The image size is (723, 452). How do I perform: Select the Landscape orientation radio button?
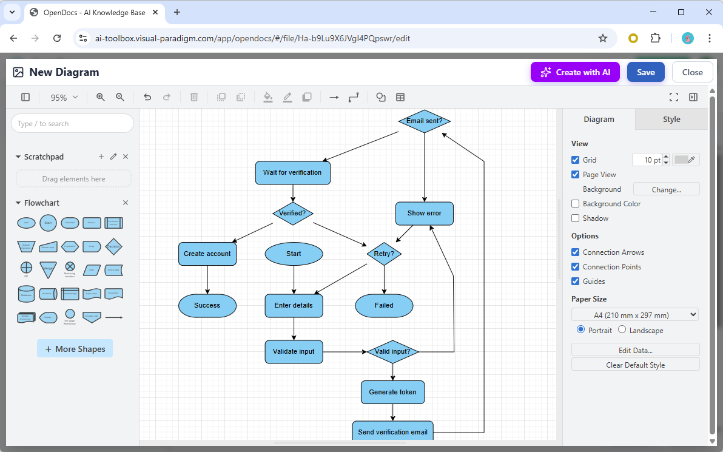coord(622,329)
